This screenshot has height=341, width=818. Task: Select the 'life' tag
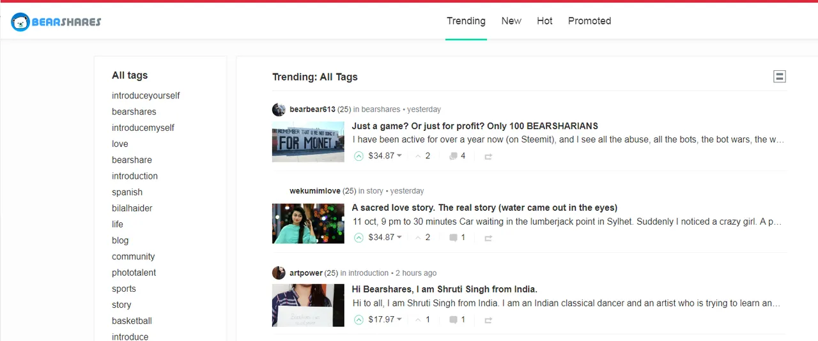click(118, 224)
